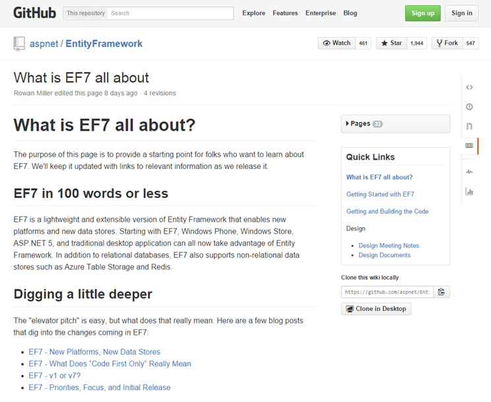Copy the wiki clone URL to clipboard
491x402 pixels.
(442, 292)
